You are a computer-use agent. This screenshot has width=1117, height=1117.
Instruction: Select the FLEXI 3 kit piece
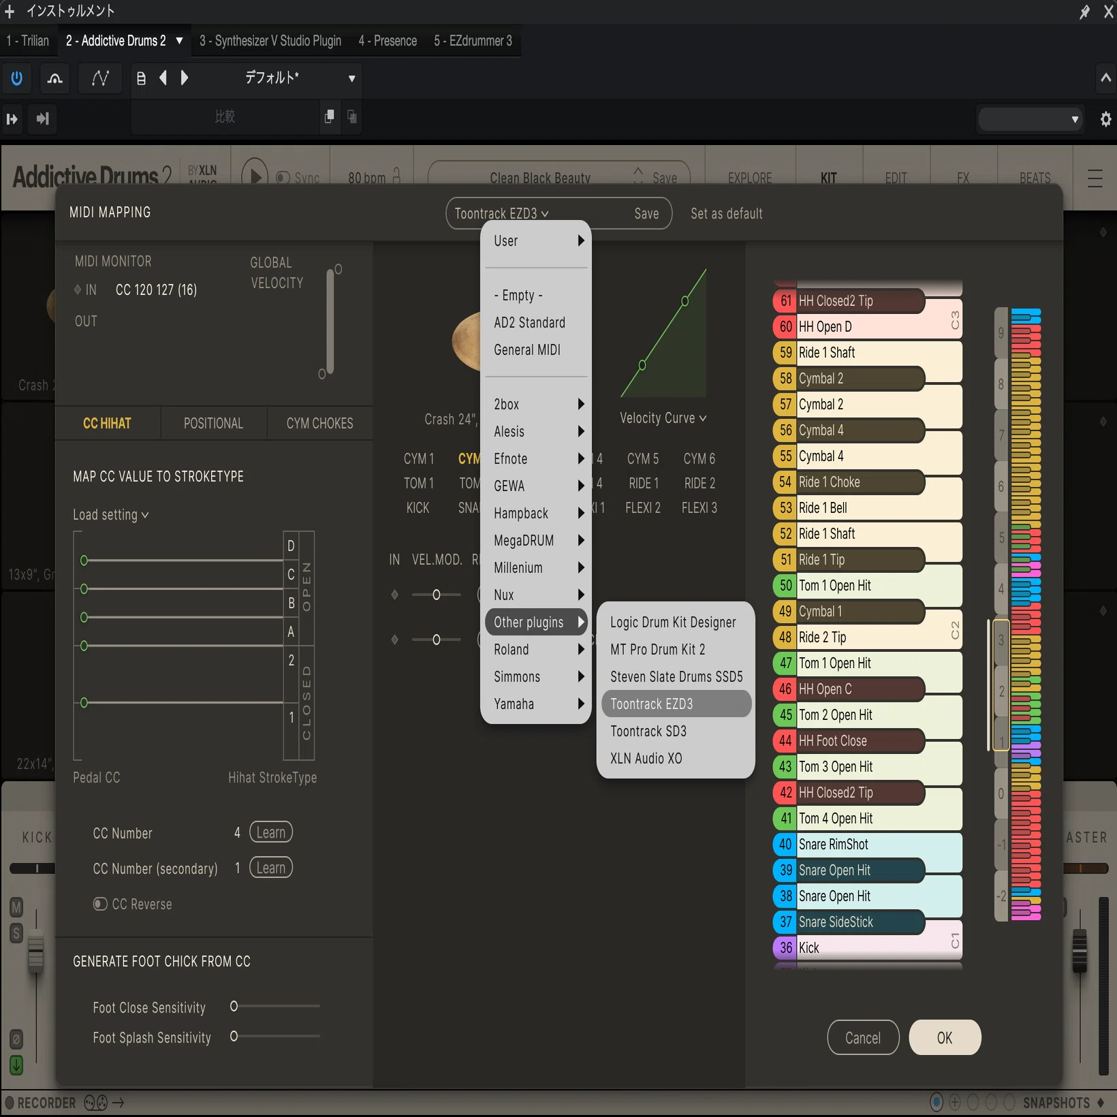pyautogui.click(x=699, y=507)
